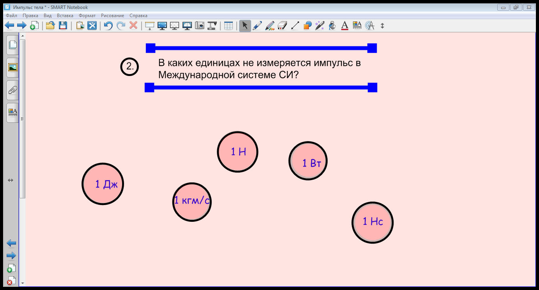Select the Fill bucket tool
Viewport: 539px width, 290px height.
[x=332, y=26]
